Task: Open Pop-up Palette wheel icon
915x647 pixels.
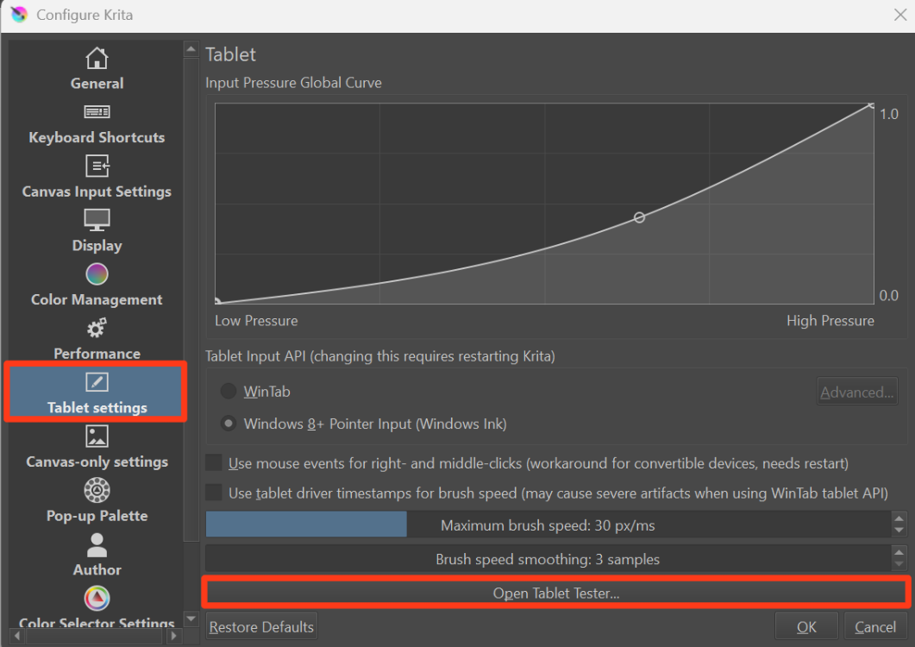Action: (97, 491)
